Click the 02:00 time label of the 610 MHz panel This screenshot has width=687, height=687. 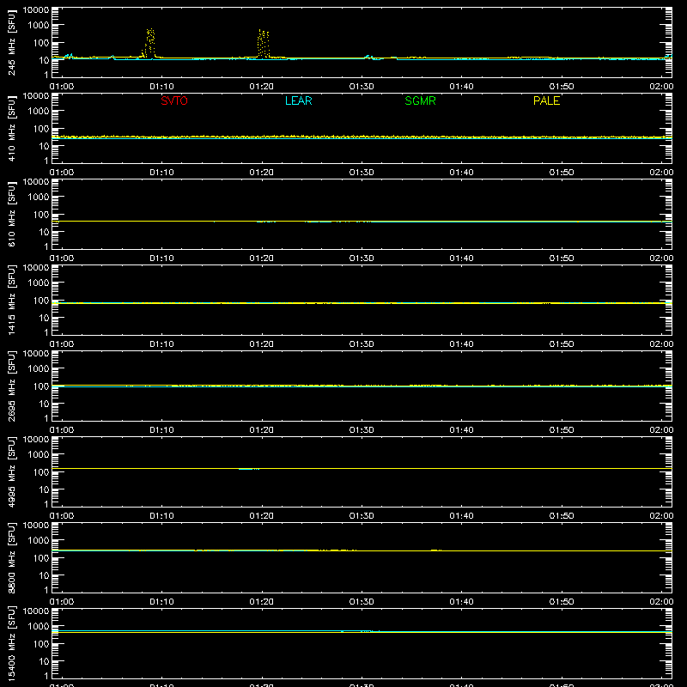click(661, 258)
